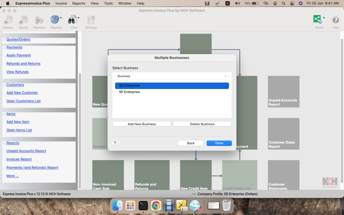Expand the Quotes/Orders sidebar section
Image resolution: width=344 pixels, height=215 pixels.
point(4,40)
